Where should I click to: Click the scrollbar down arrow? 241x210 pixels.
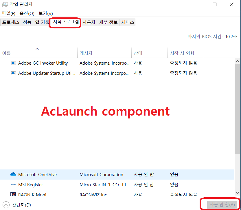(237, 193)
